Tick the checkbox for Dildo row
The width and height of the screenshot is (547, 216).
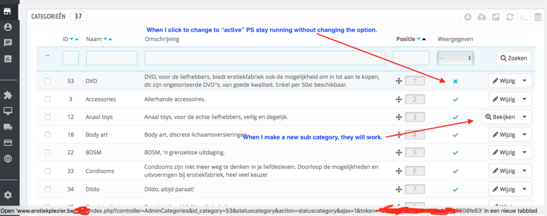(48, 189)
